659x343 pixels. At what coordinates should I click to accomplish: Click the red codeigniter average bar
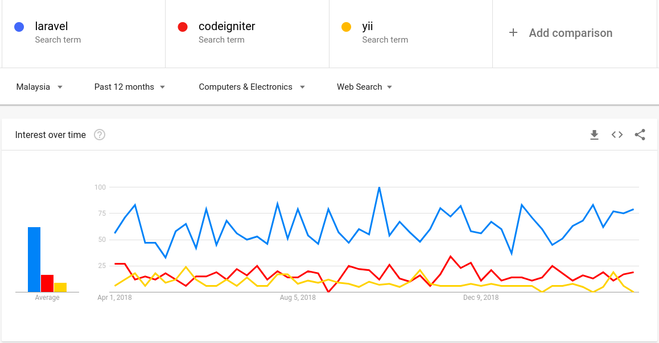(47, 283)
